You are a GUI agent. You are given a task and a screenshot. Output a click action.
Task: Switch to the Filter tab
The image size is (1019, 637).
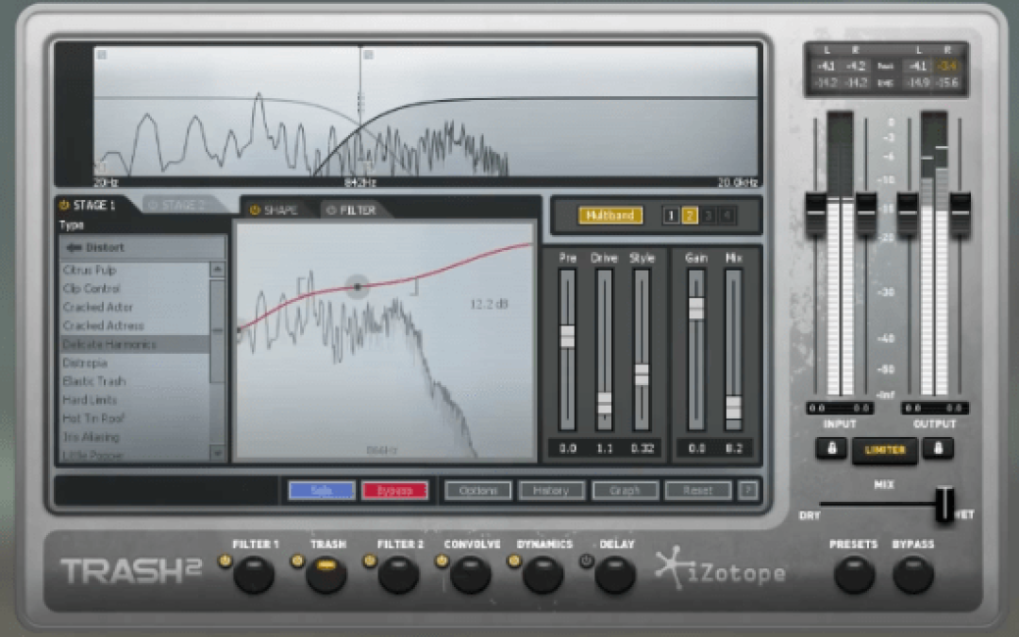pos(358,210)
